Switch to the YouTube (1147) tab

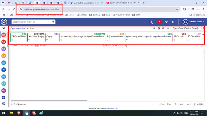coord(123,3)
